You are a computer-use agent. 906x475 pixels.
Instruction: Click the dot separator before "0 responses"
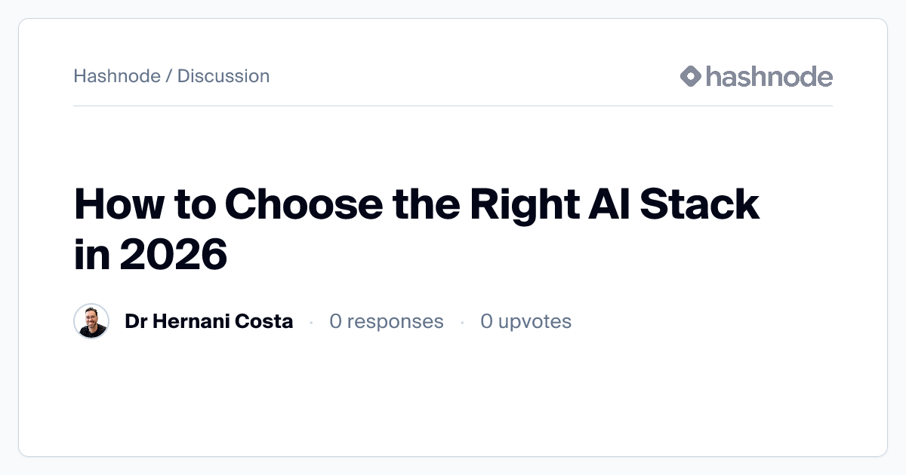coord(311,323)
